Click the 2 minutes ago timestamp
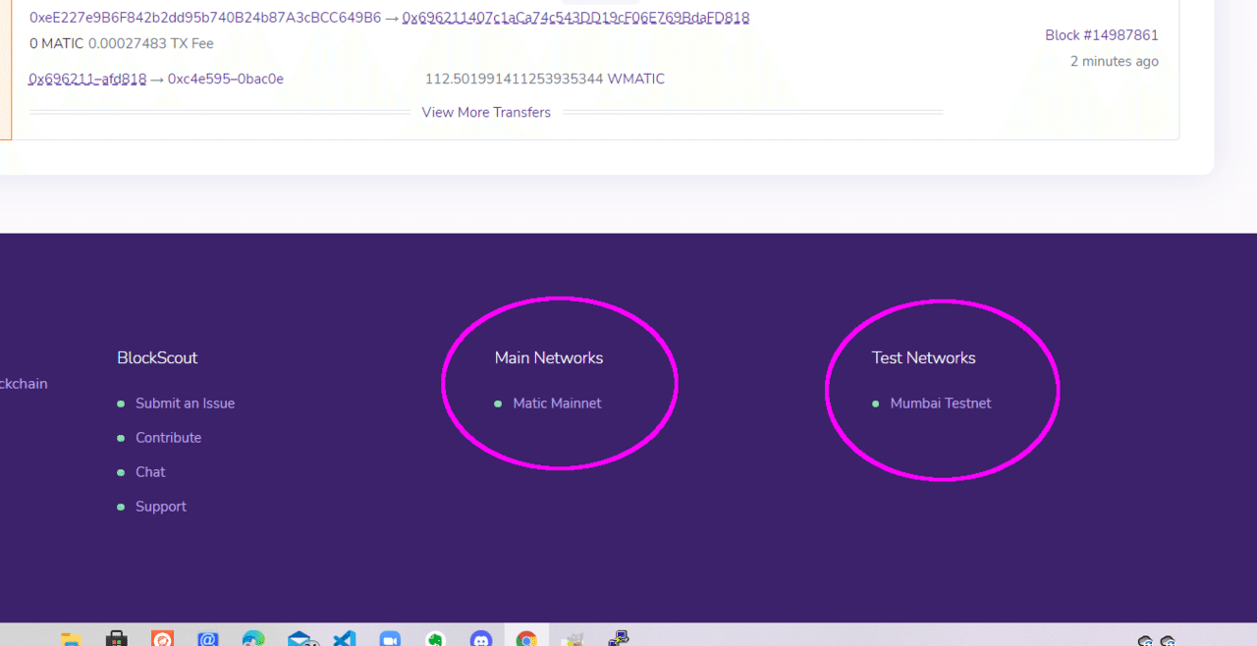This screenshot has width=1257, height=646. point(1115,61)
